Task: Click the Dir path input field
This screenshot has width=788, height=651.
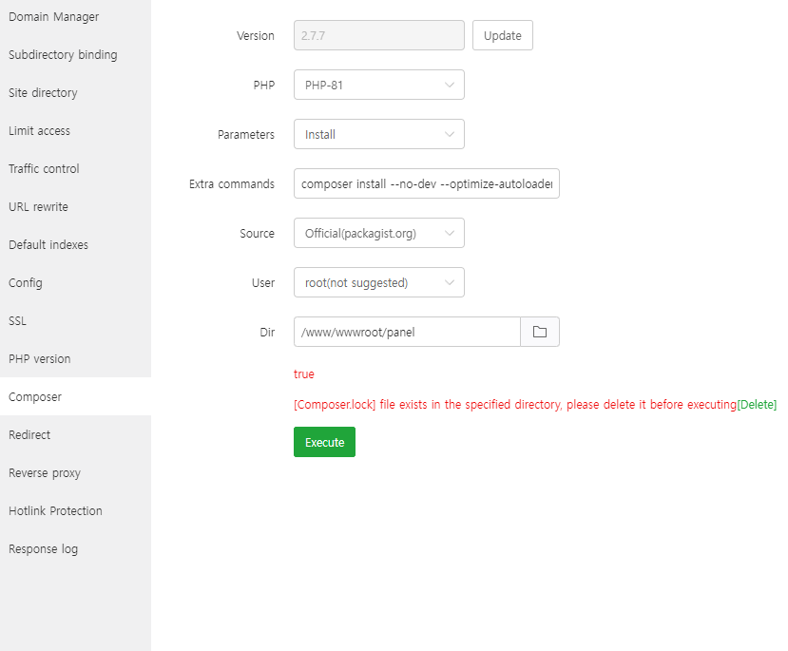Action: (407, 332)
